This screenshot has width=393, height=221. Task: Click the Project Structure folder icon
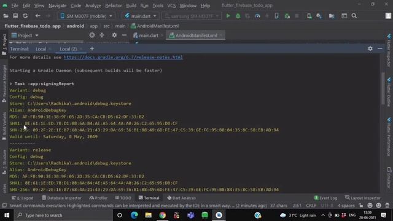pos(332,16)
